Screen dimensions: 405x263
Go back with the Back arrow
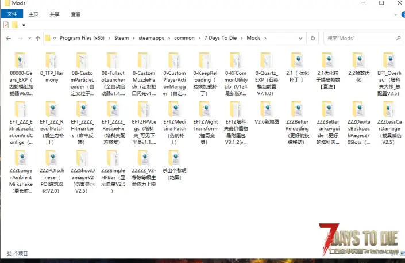[x=9, y=39]
